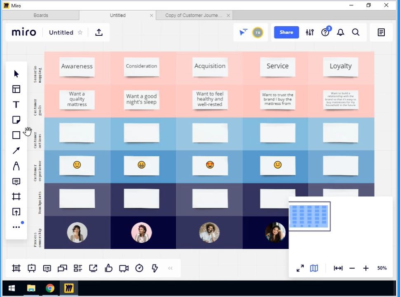Select the Shape rectangle tool

(16, 135)
